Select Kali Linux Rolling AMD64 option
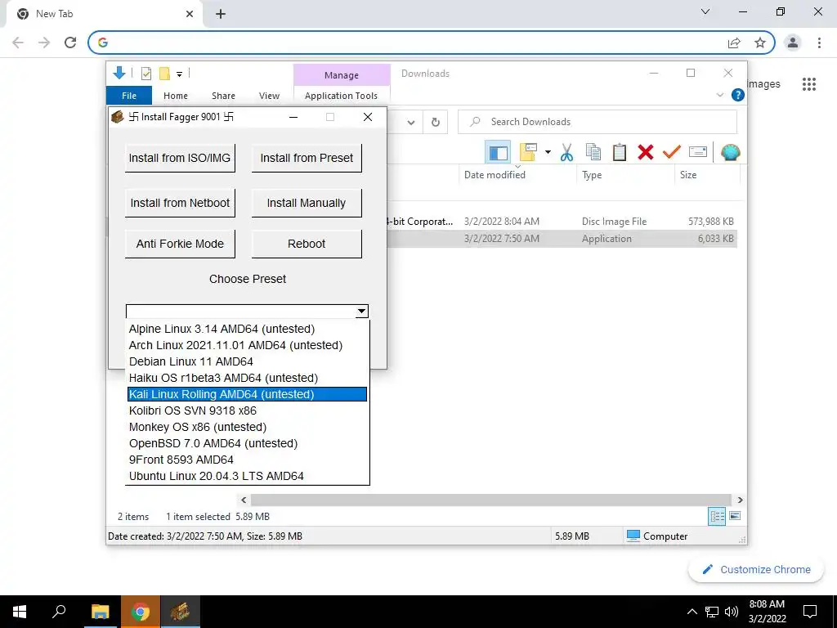 click(x=247, y=394)
